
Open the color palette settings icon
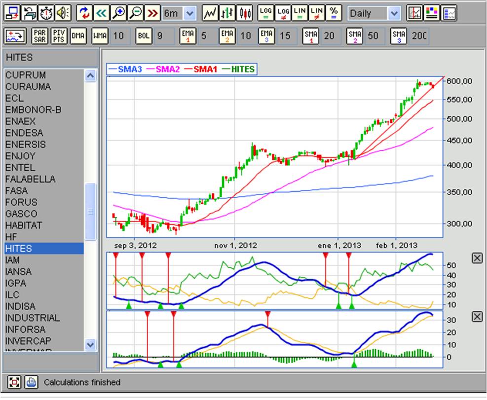[x=432, y=13]
